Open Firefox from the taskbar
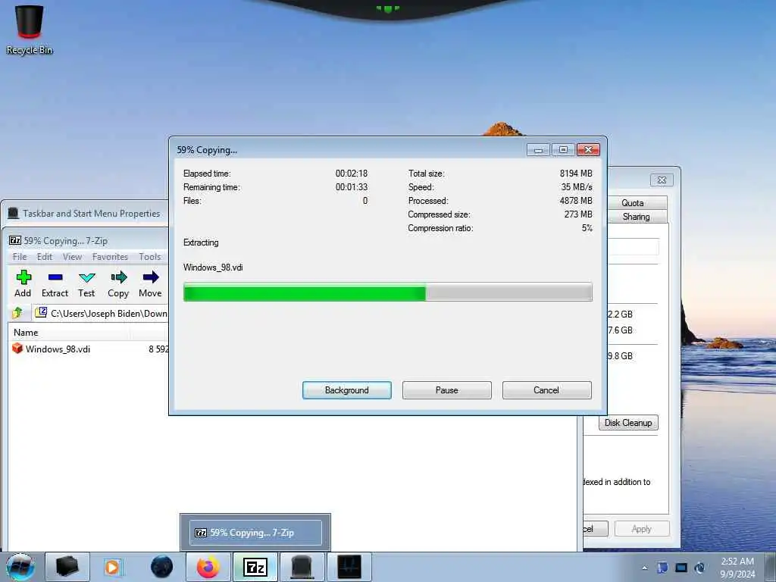Image resolution: width=776 pixels, height=582 pixels. pos(208,567)
